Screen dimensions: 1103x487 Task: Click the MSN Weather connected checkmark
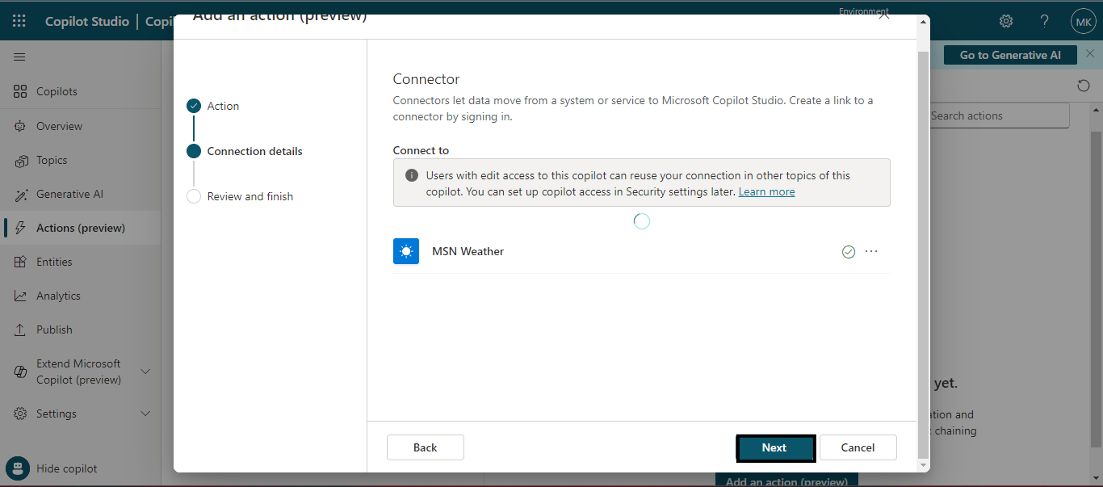pos(849,252)
